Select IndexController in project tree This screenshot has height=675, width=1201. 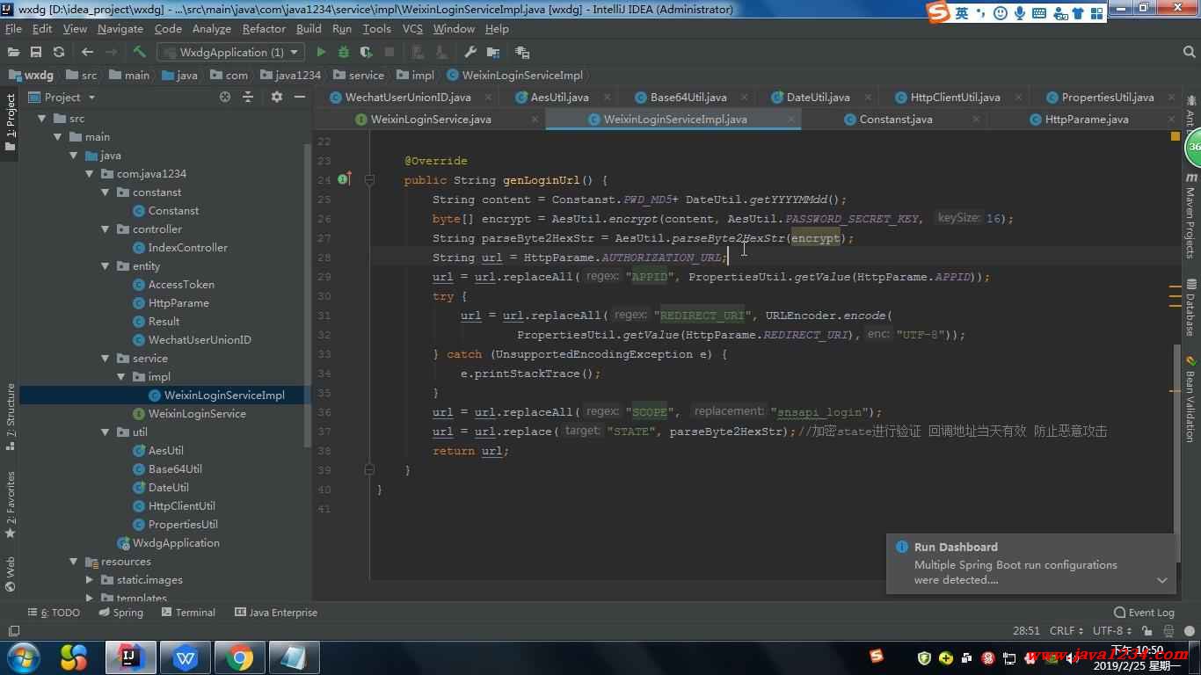point(180,248)
